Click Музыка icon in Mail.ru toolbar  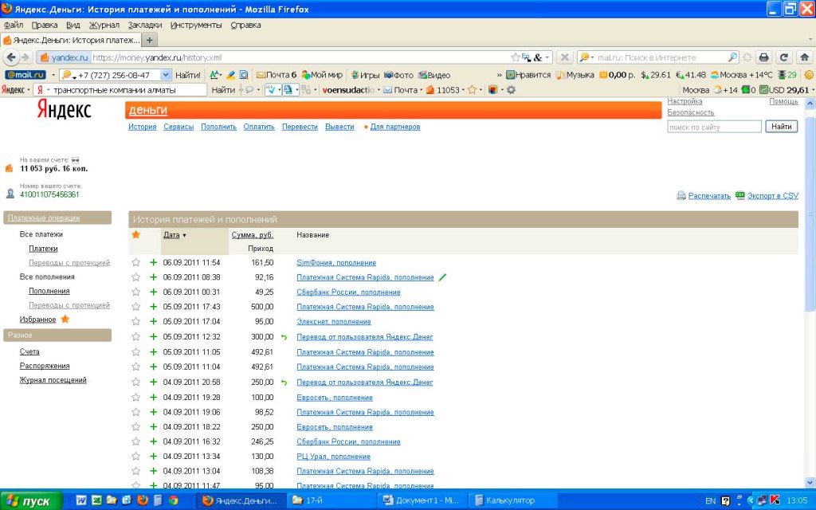point(560,75)
